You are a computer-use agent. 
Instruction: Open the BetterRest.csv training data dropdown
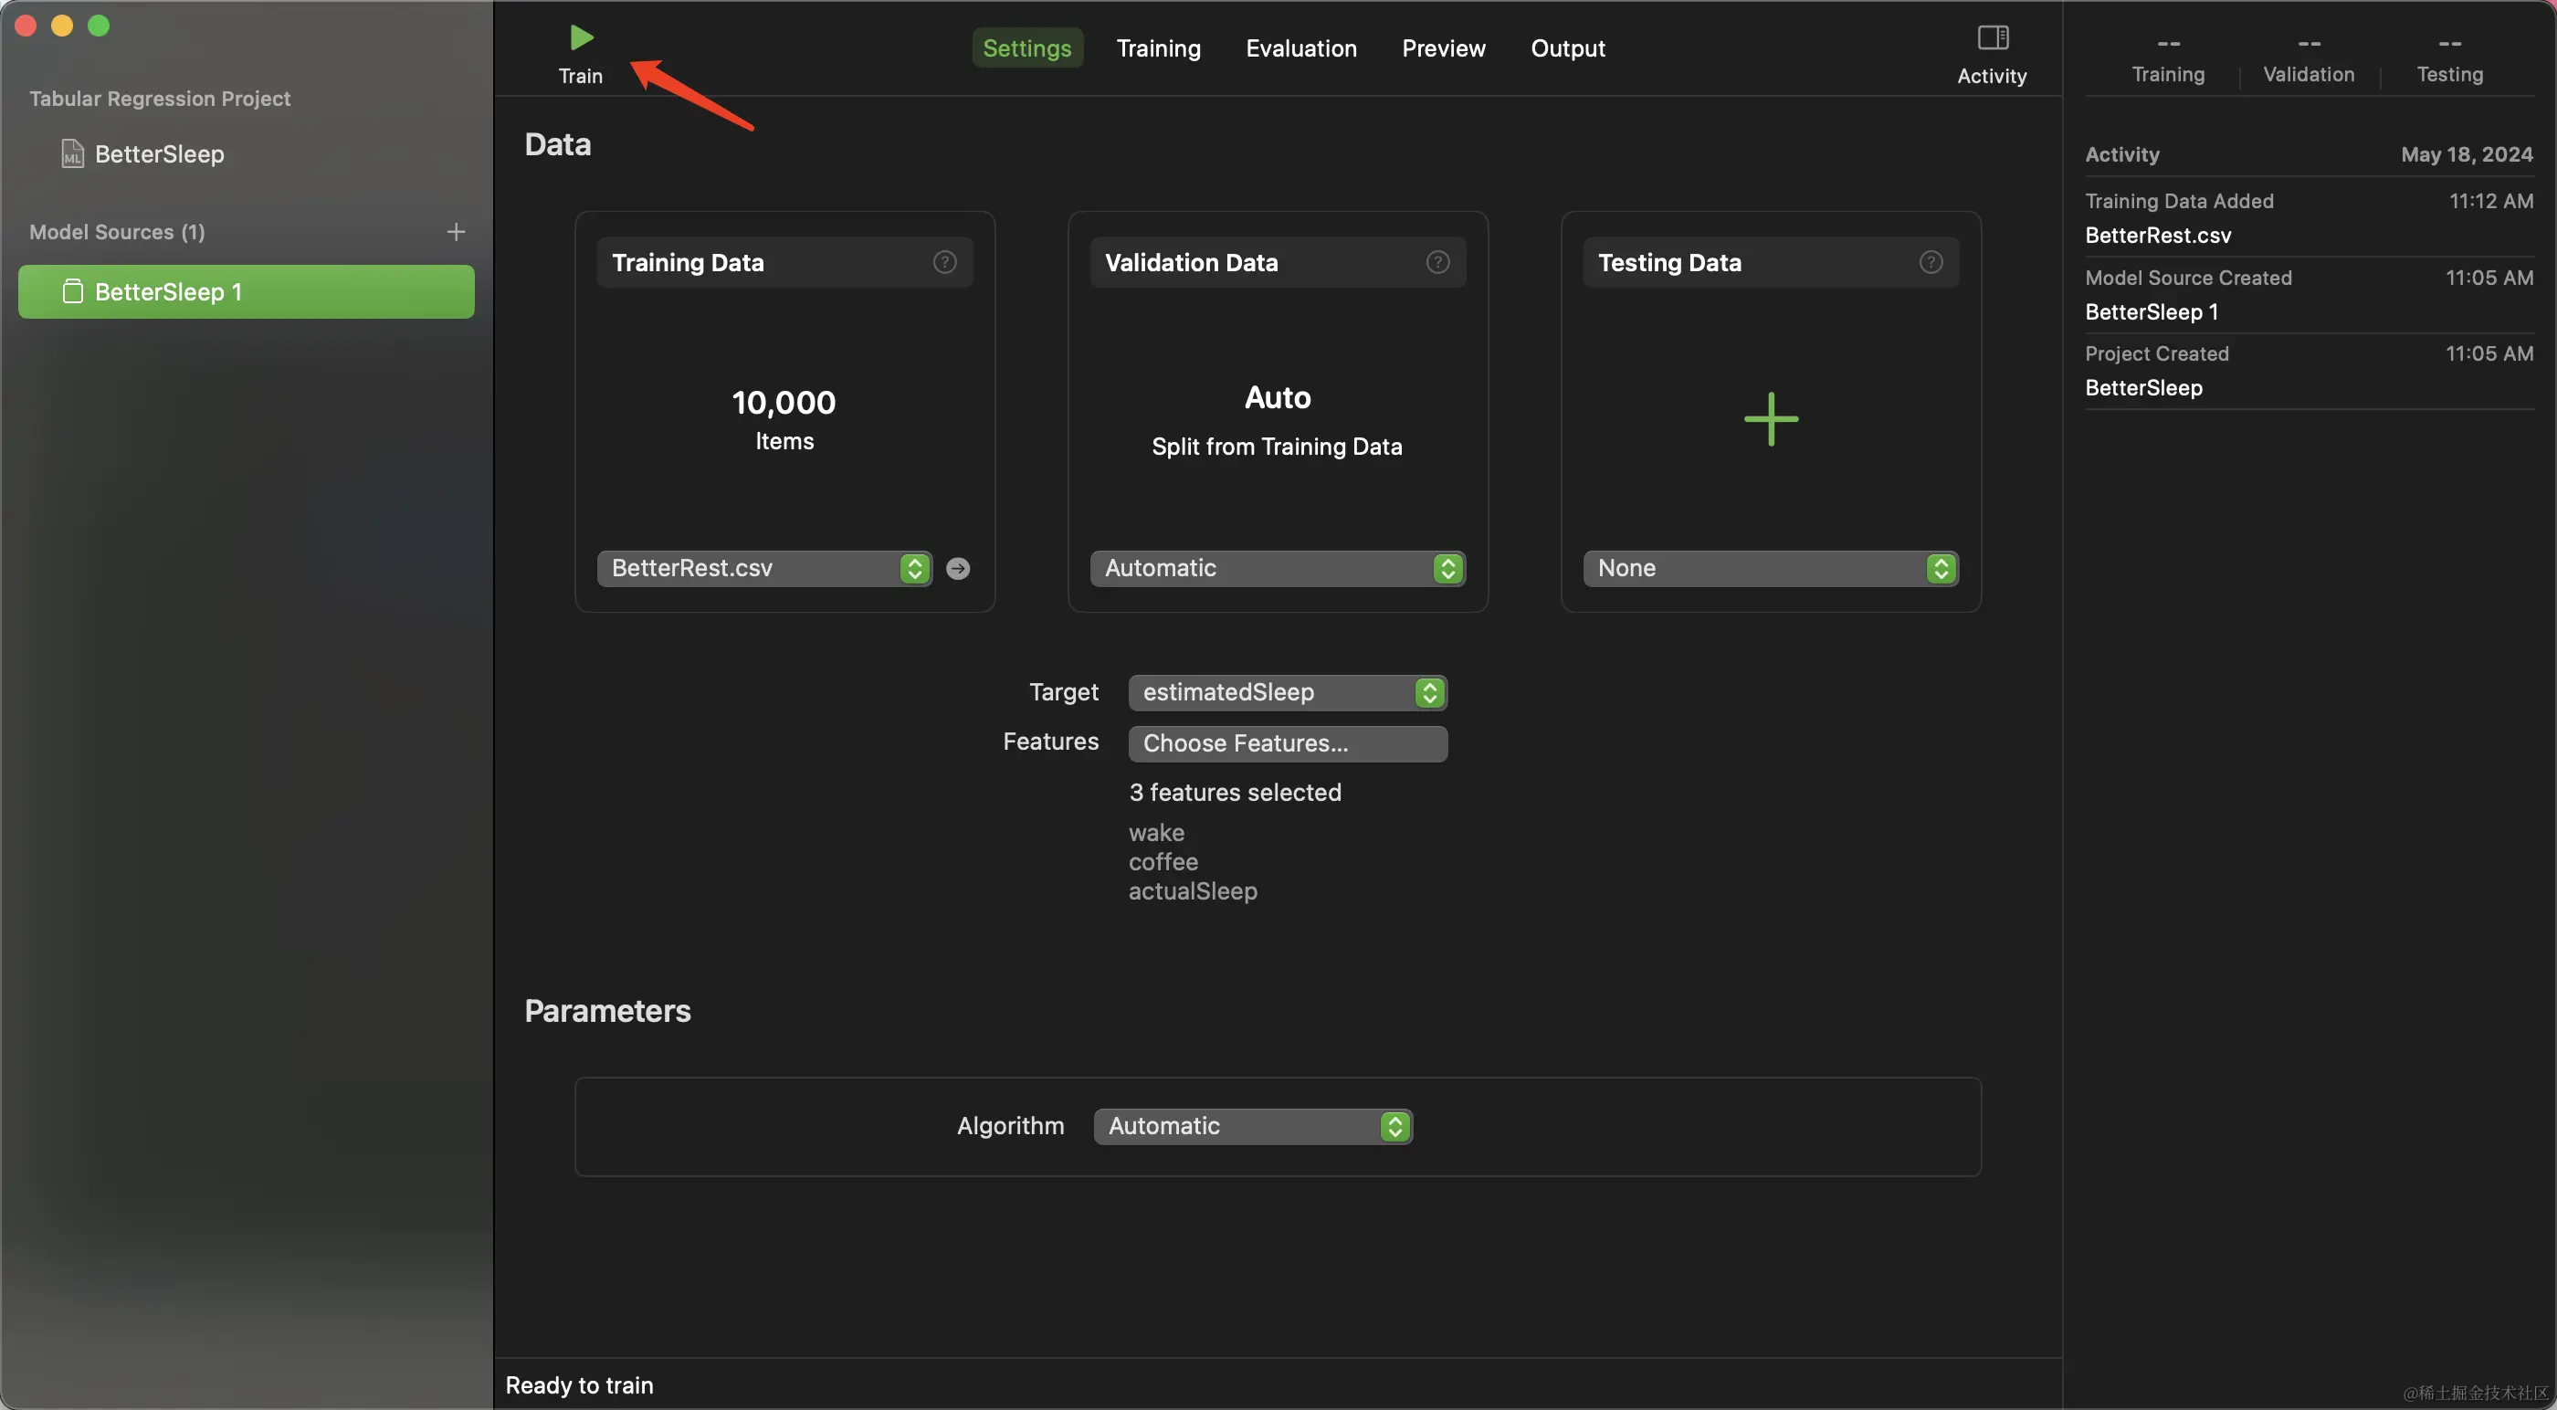coord(763,568)
